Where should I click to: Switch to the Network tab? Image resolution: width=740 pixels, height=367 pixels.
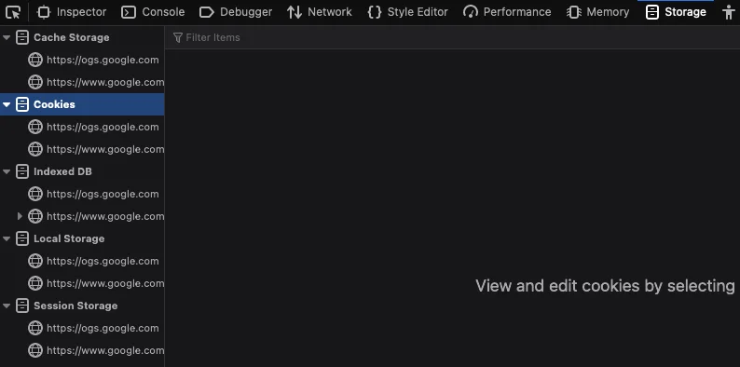(320, 12)
